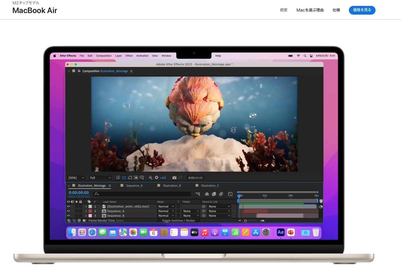Toggle eye icon for Sequence_B layer
This screenshot has width=401, height=275.
pos(69,216)
